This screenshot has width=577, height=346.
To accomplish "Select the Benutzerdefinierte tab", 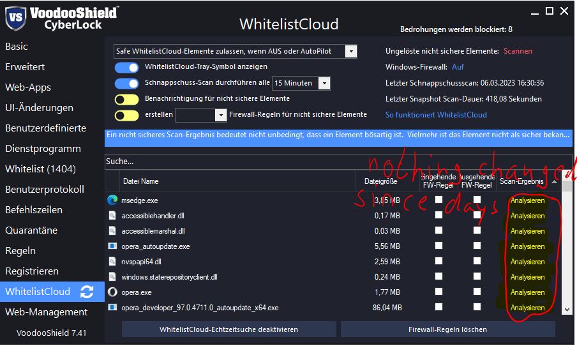I will 45,128.
